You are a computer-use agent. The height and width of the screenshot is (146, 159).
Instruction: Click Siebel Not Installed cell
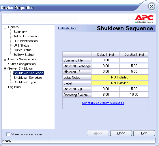point(120,83)
